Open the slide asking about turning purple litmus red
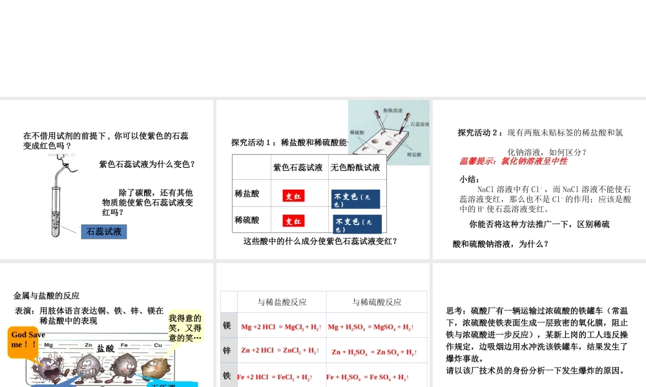Viewport: 646px width, 387px height. point(107,179)
